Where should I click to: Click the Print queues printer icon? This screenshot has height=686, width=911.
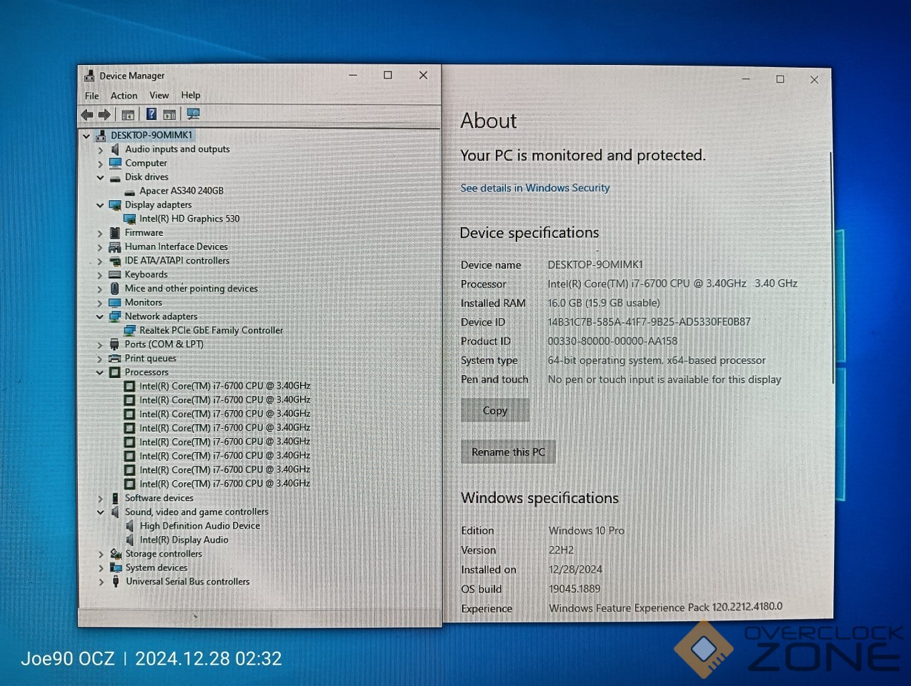pyautogui.click(x=115, y=359)
